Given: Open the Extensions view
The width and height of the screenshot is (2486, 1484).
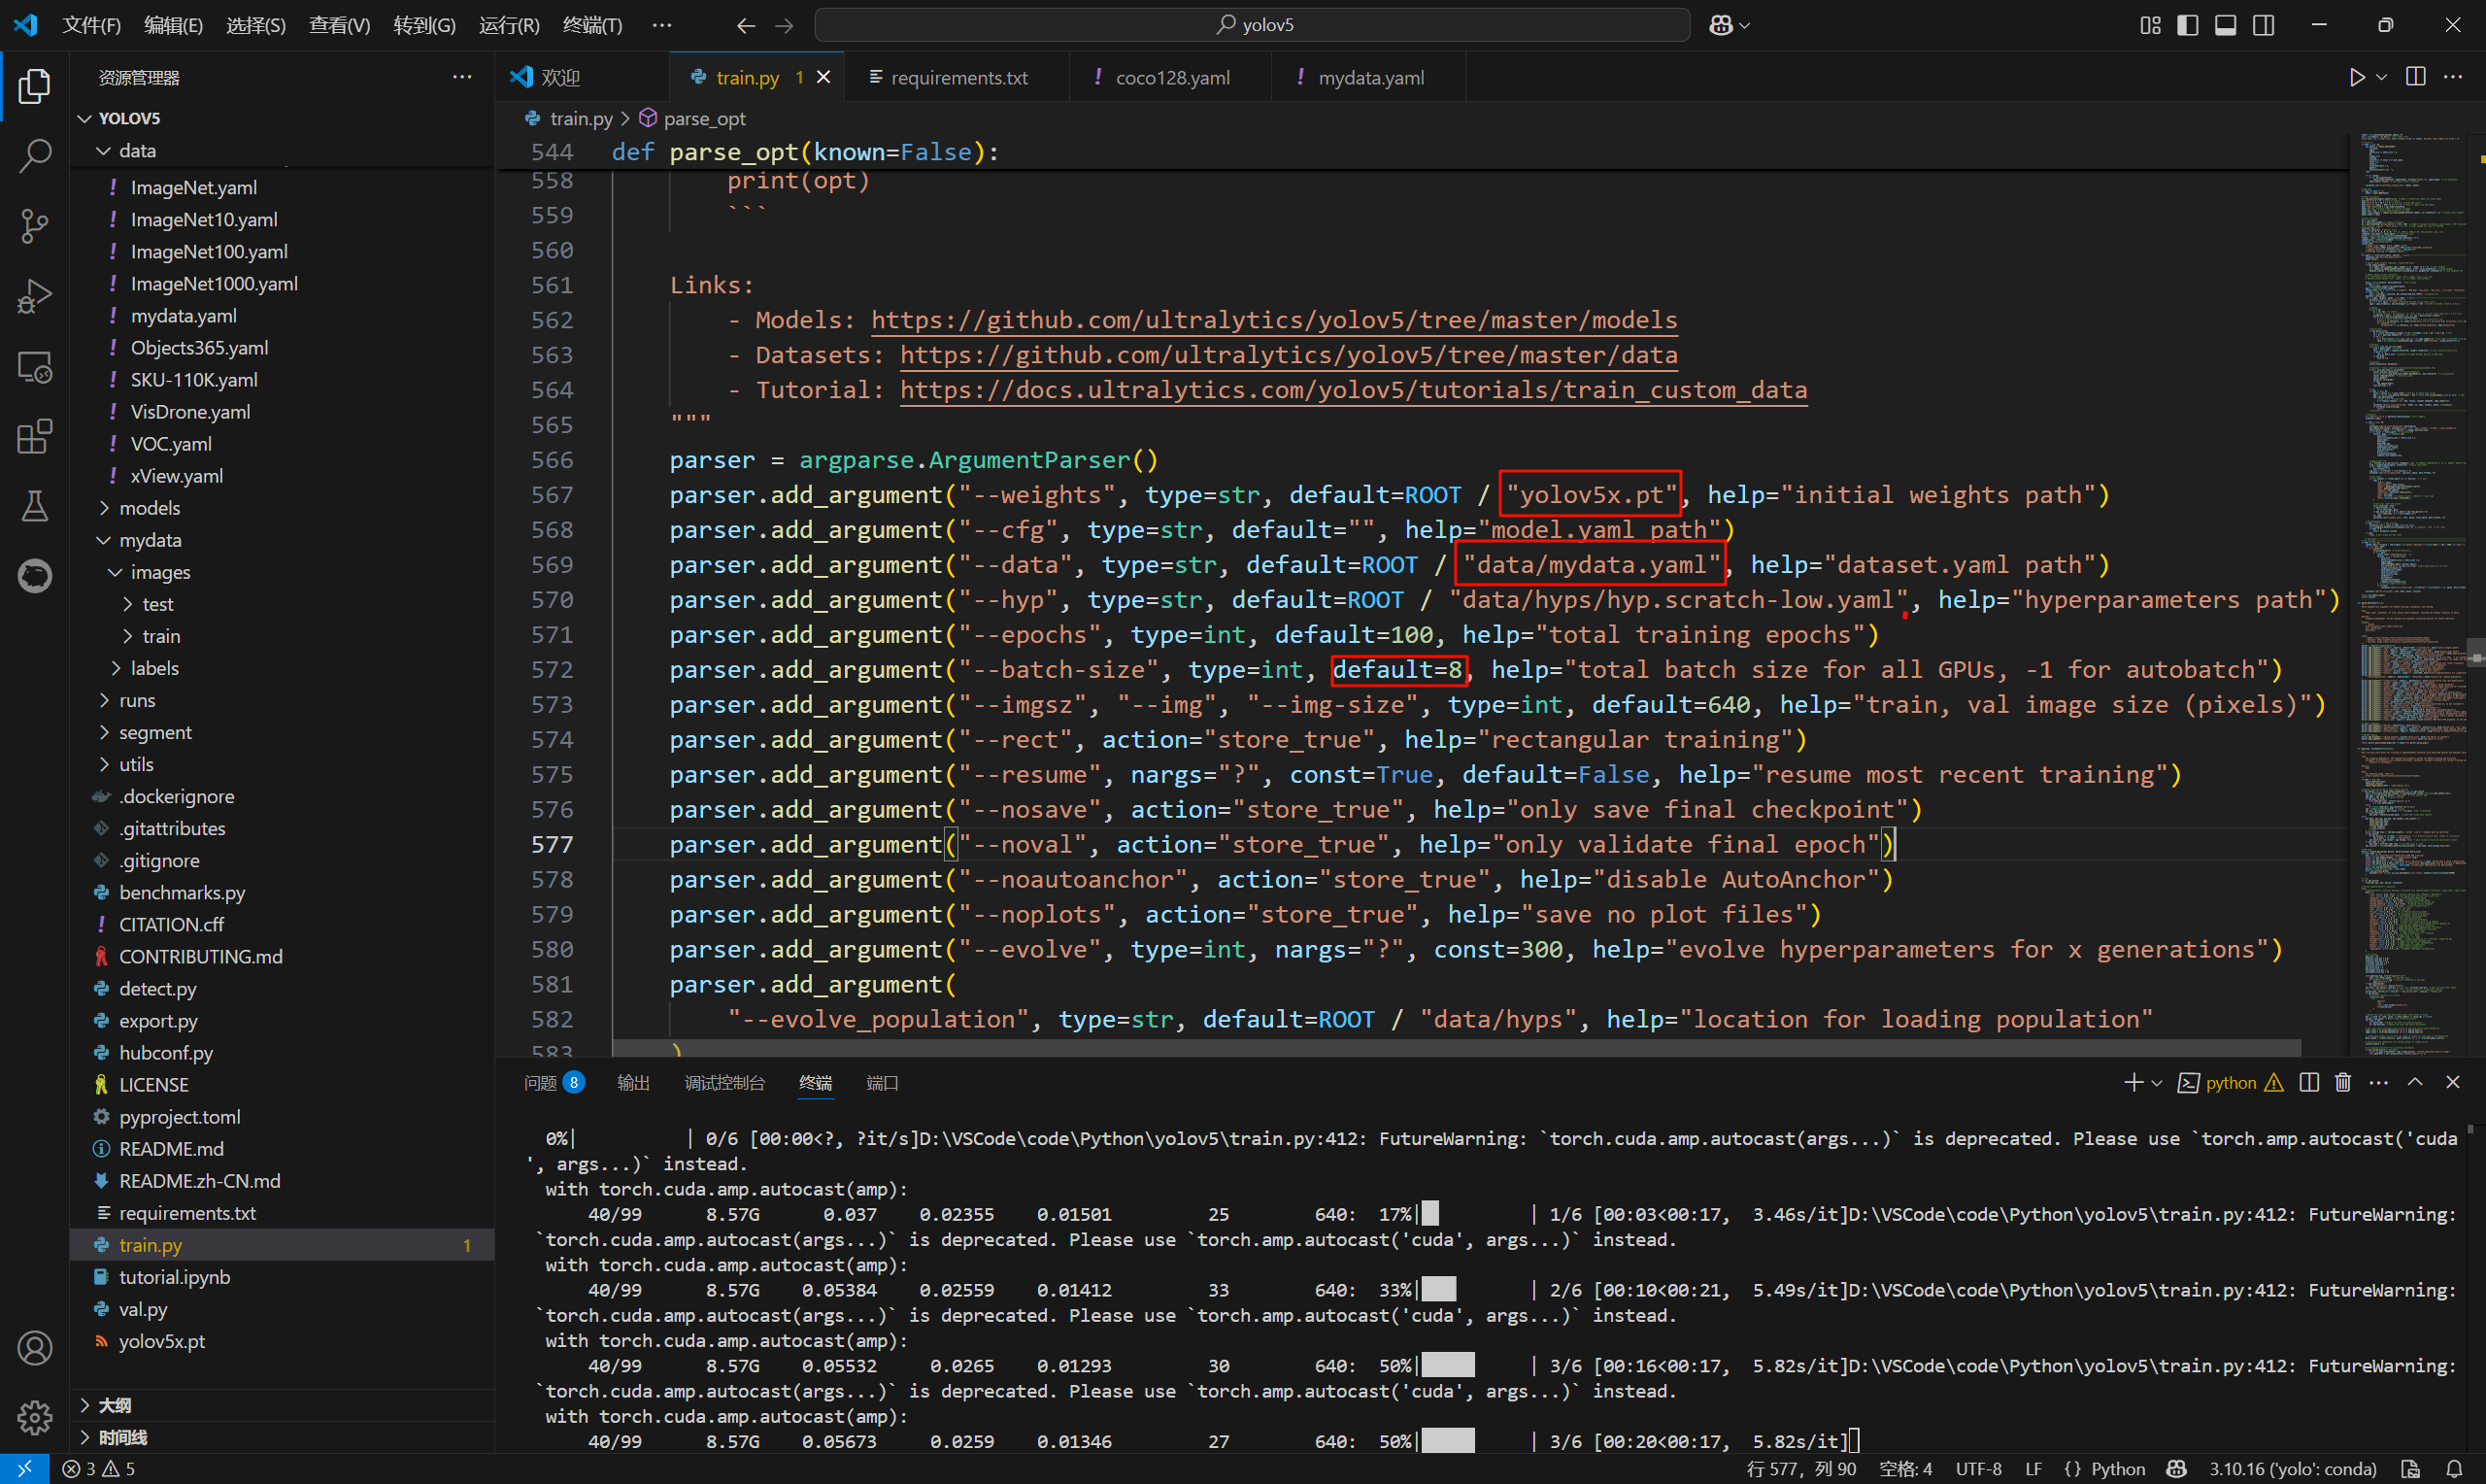Looking at the screenshot, I should click(35, 437).
